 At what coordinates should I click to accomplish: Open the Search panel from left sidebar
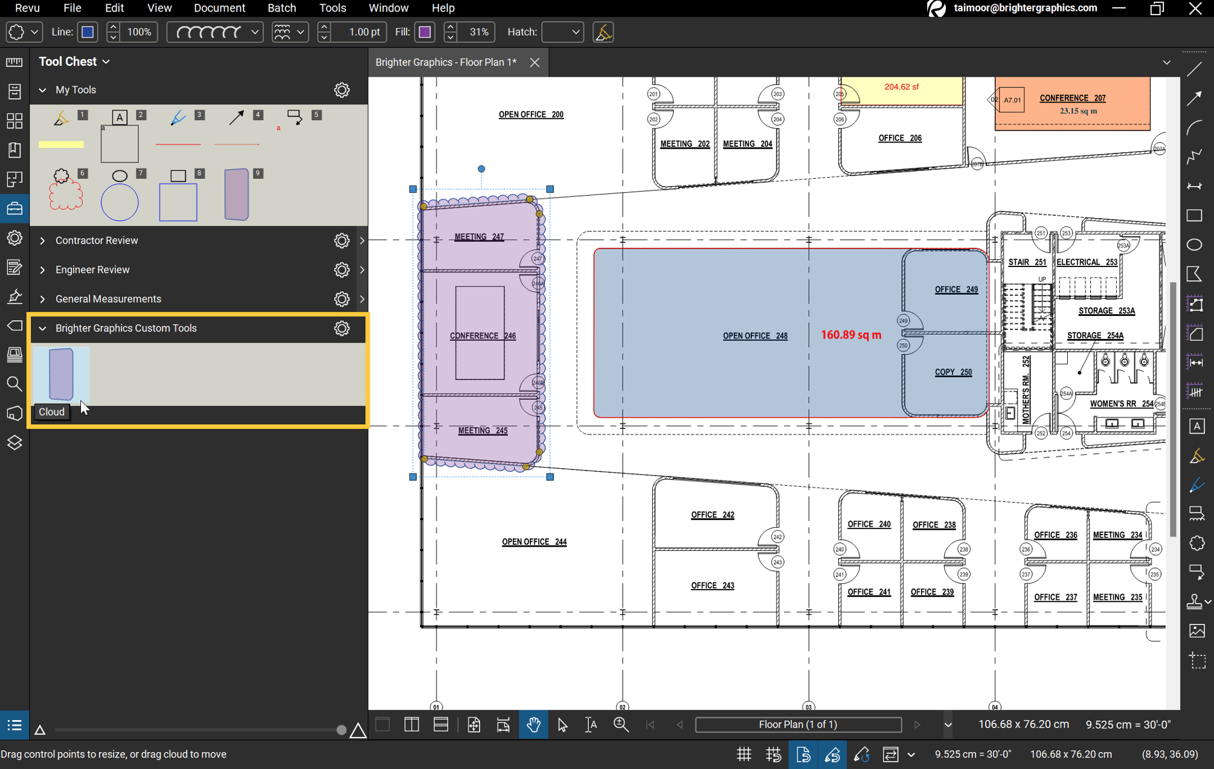(14, 384)
